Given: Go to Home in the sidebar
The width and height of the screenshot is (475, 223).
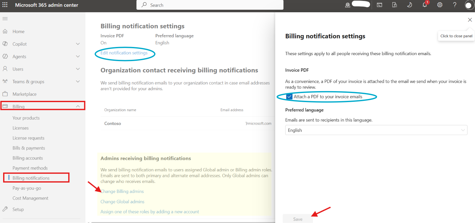Looking at the screenshot, I should pos(19,31).
